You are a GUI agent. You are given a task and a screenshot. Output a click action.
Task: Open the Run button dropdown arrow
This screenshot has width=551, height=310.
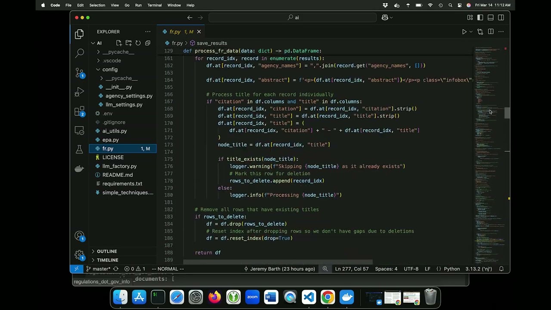coord(471,31)
